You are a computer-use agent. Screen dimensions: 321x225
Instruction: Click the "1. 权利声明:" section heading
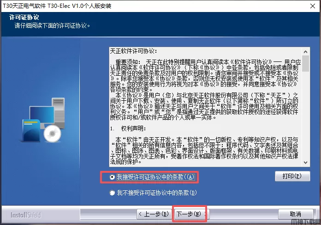click(x=128, y=128)
